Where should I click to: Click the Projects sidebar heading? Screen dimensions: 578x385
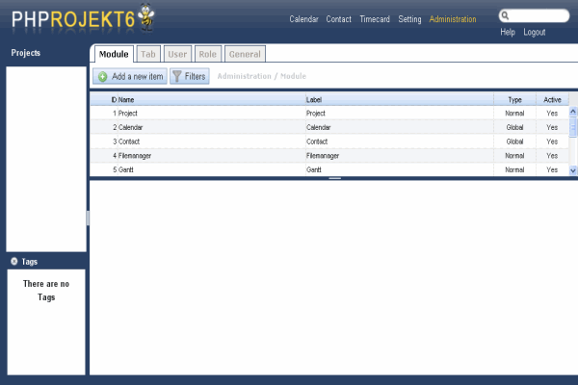coord(25,53)
